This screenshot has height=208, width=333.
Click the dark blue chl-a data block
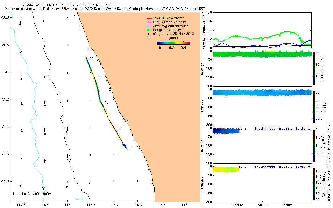(226, 131)
